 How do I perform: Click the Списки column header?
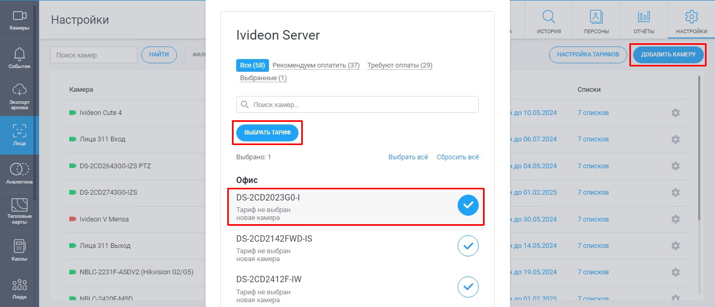[589, 90]
